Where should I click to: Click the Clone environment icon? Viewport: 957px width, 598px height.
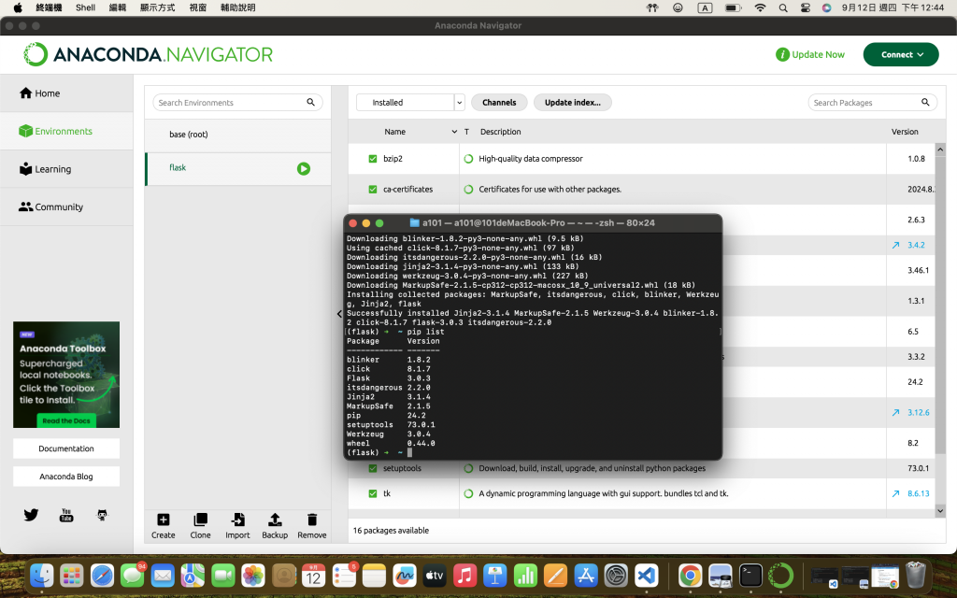(200, 520)
